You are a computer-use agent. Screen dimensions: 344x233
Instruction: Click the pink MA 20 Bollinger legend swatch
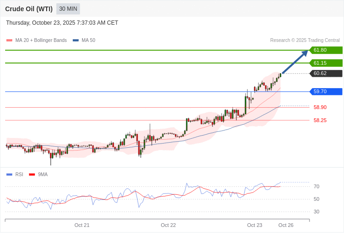(9, 41)
